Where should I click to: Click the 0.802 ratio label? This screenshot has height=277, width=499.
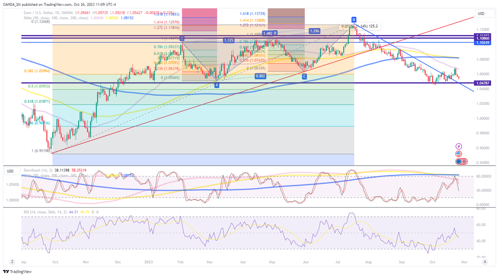click(261, 76)
